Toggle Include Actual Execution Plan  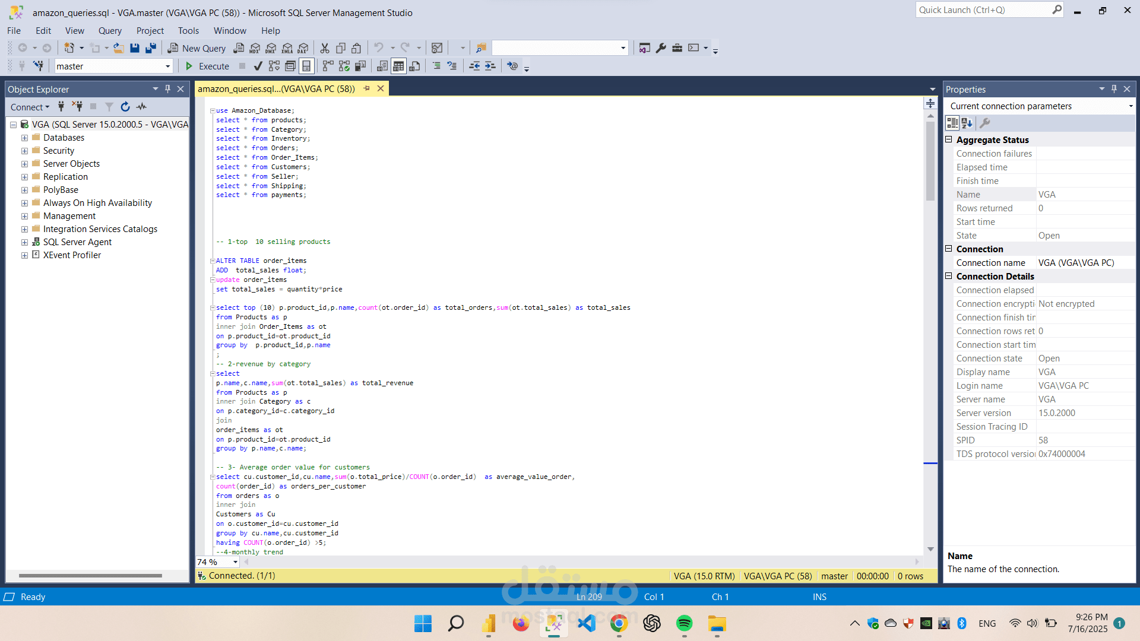pos(328,66)
